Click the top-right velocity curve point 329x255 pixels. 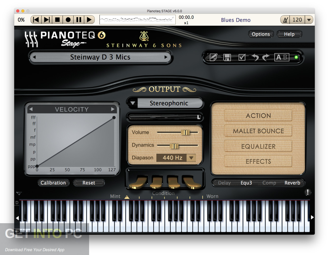tap(114, 118)
